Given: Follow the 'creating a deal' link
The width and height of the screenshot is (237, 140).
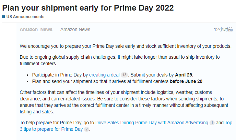Looking at the screenshot, I should click(104, 75).
